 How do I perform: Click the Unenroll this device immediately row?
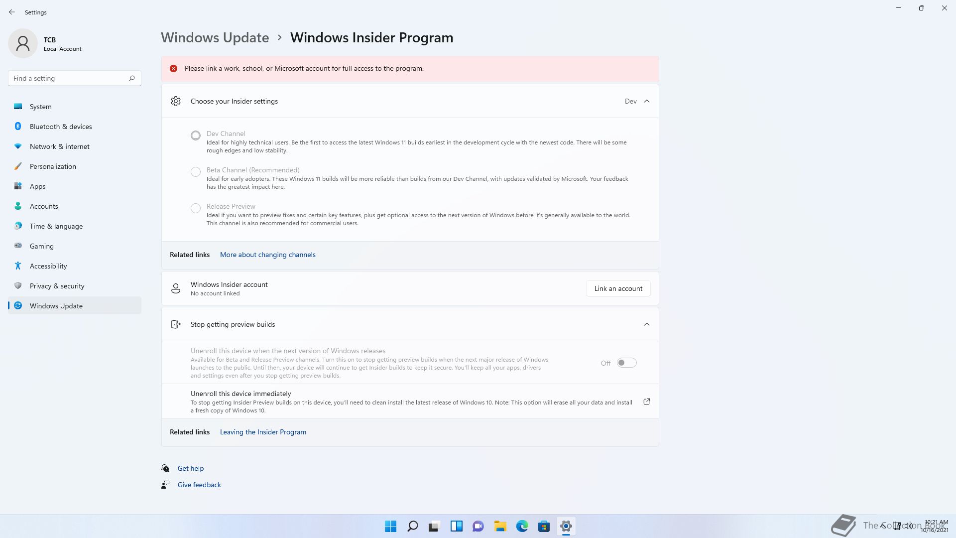coord(410,402)
